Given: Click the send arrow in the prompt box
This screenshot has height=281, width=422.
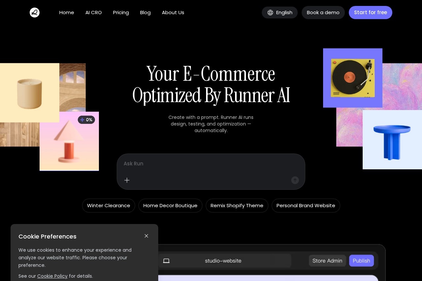Looking at the screenshot, I should click(295, 180).
